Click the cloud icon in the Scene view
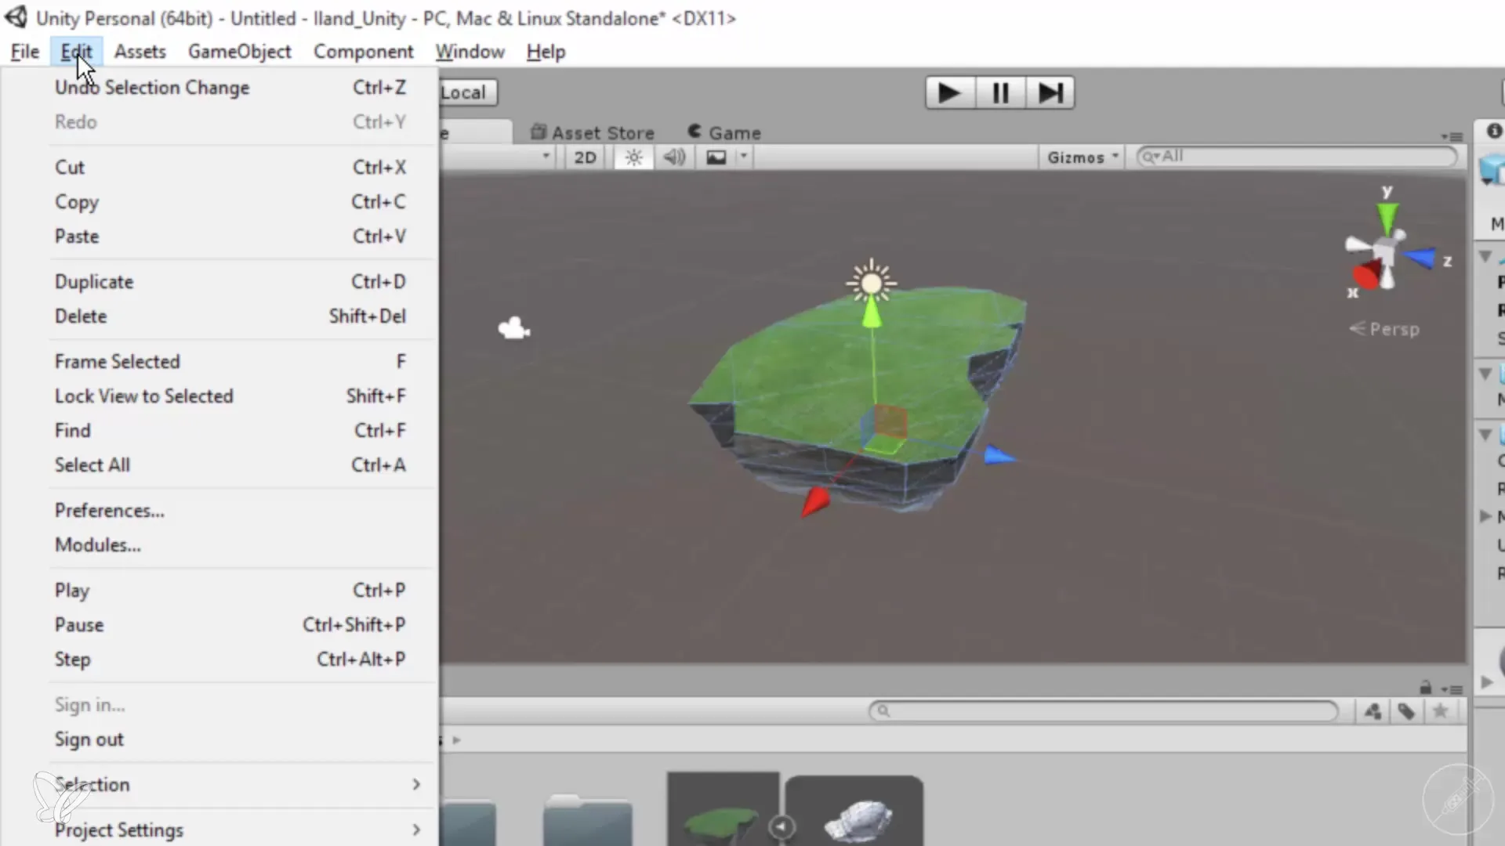 tap(513, 327)
